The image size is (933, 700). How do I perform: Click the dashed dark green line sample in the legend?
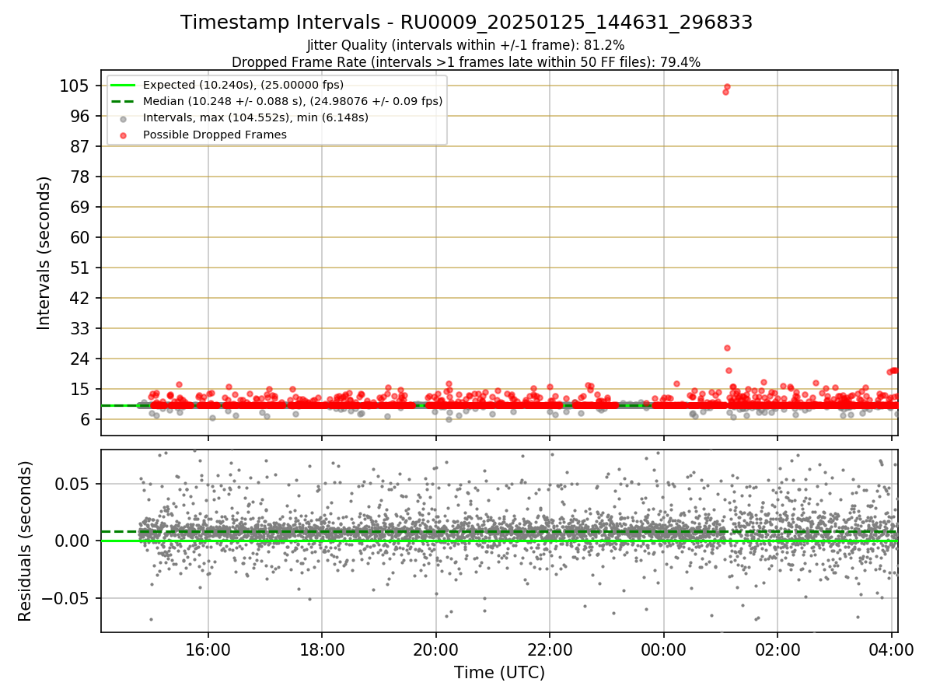point(124,101)
